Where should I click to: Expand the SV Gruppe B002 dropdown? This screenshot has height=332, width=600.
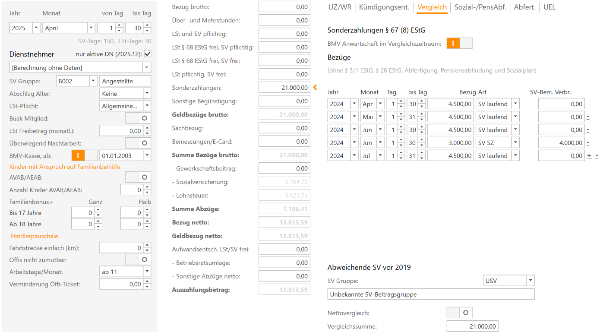pos(93,81)
